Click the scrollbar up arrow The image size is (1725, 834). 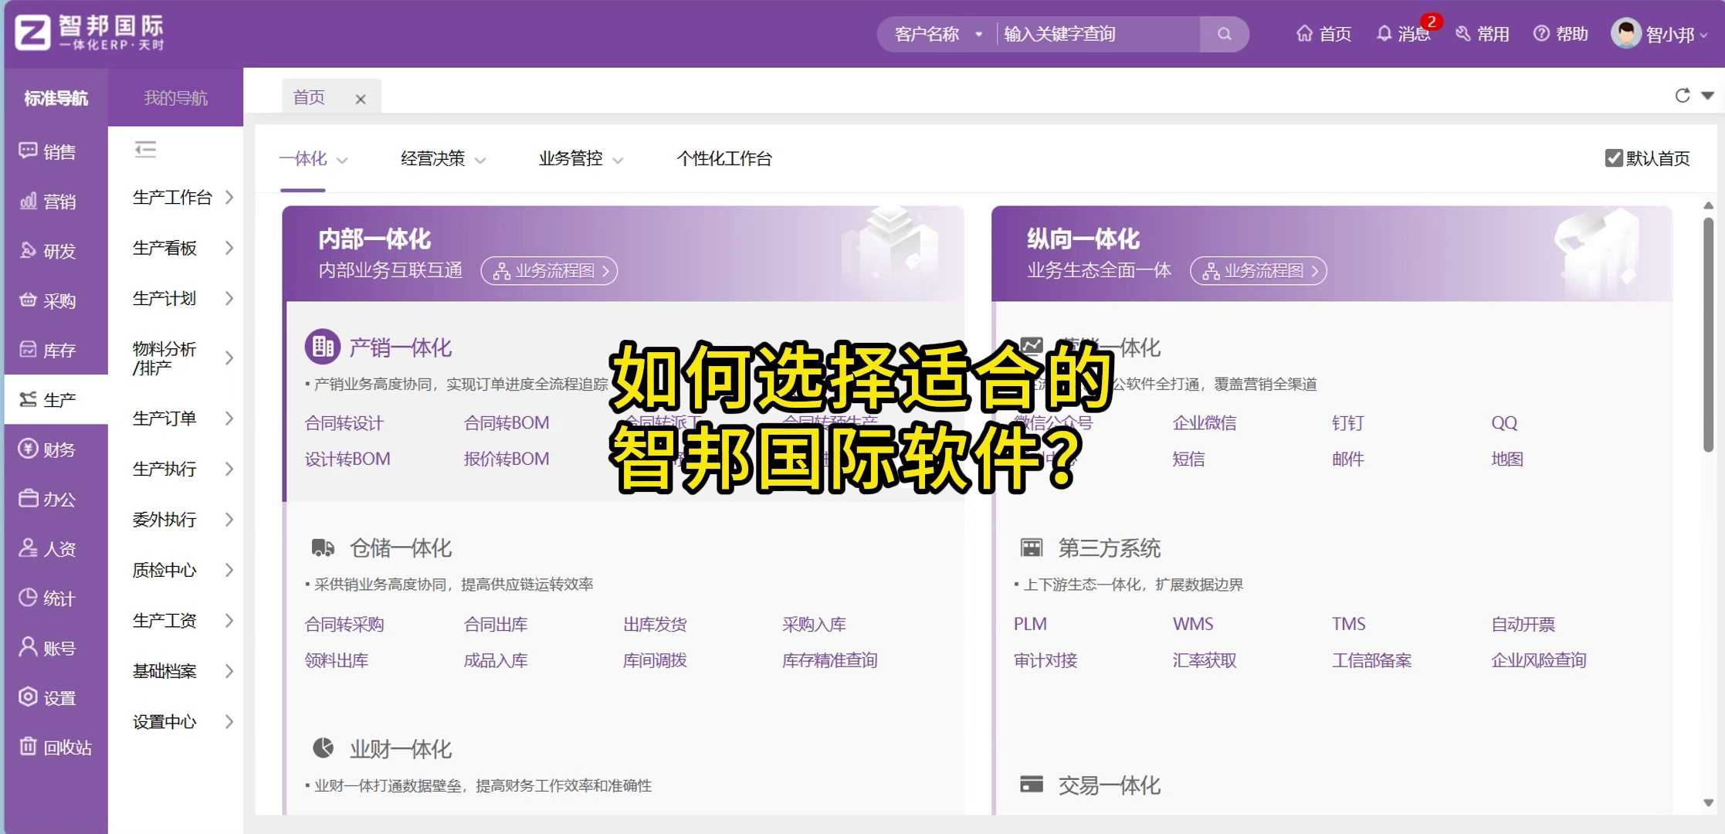1708,205
